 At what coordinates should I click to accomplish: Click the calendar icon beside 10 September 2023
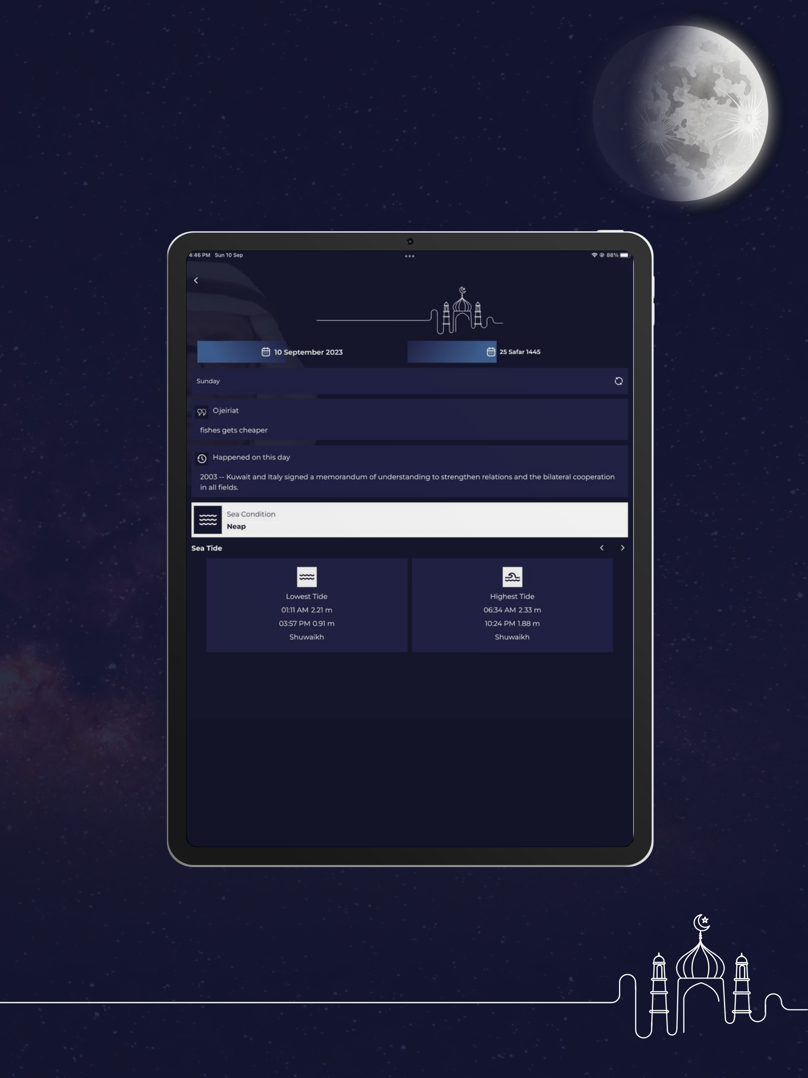266,352
